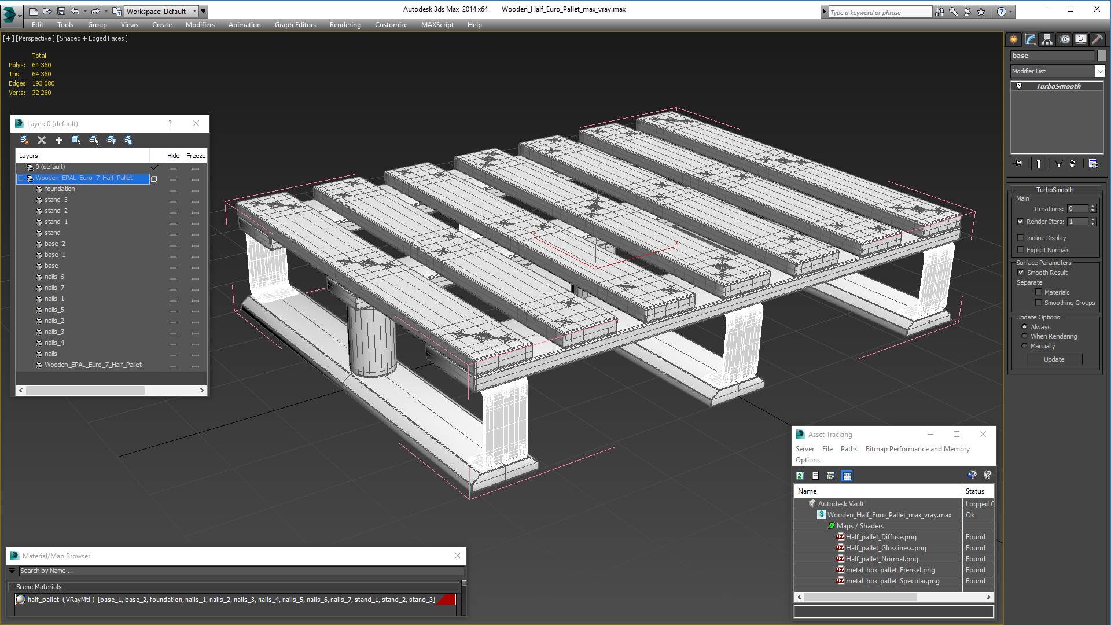Click Tree View icon in Asset Tracking
This screenshot has width=1111, height=625.
coord(831,476)
